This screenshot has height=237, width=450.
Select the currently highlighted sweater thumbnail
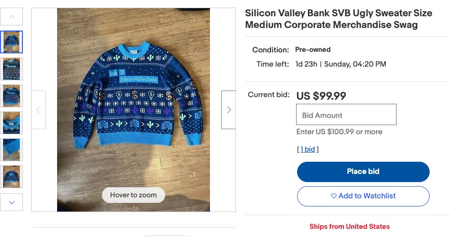[x=12, y=42]
